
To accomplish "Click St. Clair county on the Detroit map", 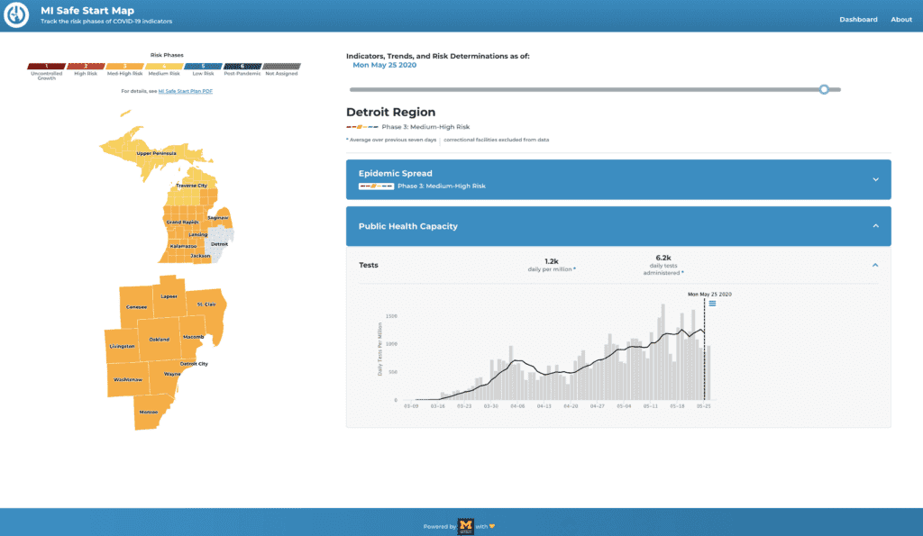I will [206, 304].
